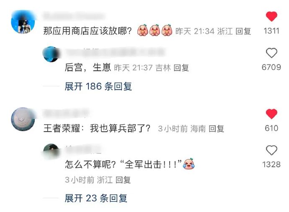Tap the blurred username of first commenter
This screenshot has height=212, width=289.
point(74,16)
